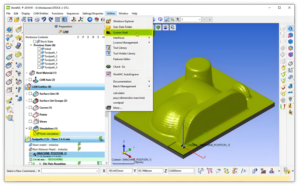Image resolution: width=299 pixels, height=186 pixels.
Task: Open the File menu
Action: pyautogui.click(x=8, y=13)
